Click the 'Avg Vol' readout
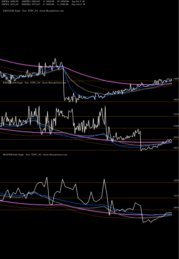The width and height of the screenshot is (179, 259). [x=78, y=1]
